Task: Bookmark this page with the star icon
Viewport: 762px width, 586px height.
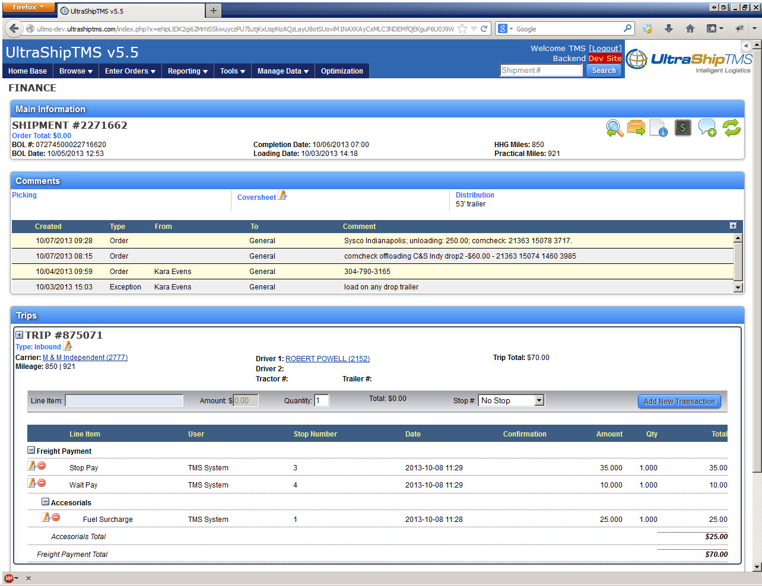Action: pos(462,28)
